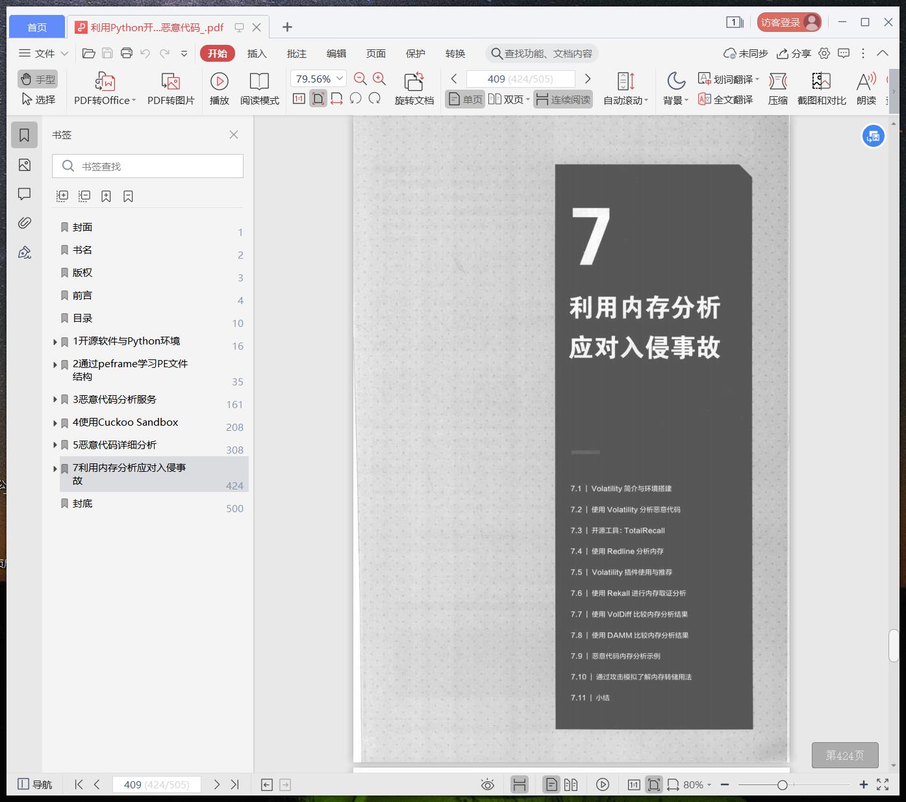Switch to 阅读模式 reading mode
Viewport: 906px width, 802px height.
(x=259, y=88)
